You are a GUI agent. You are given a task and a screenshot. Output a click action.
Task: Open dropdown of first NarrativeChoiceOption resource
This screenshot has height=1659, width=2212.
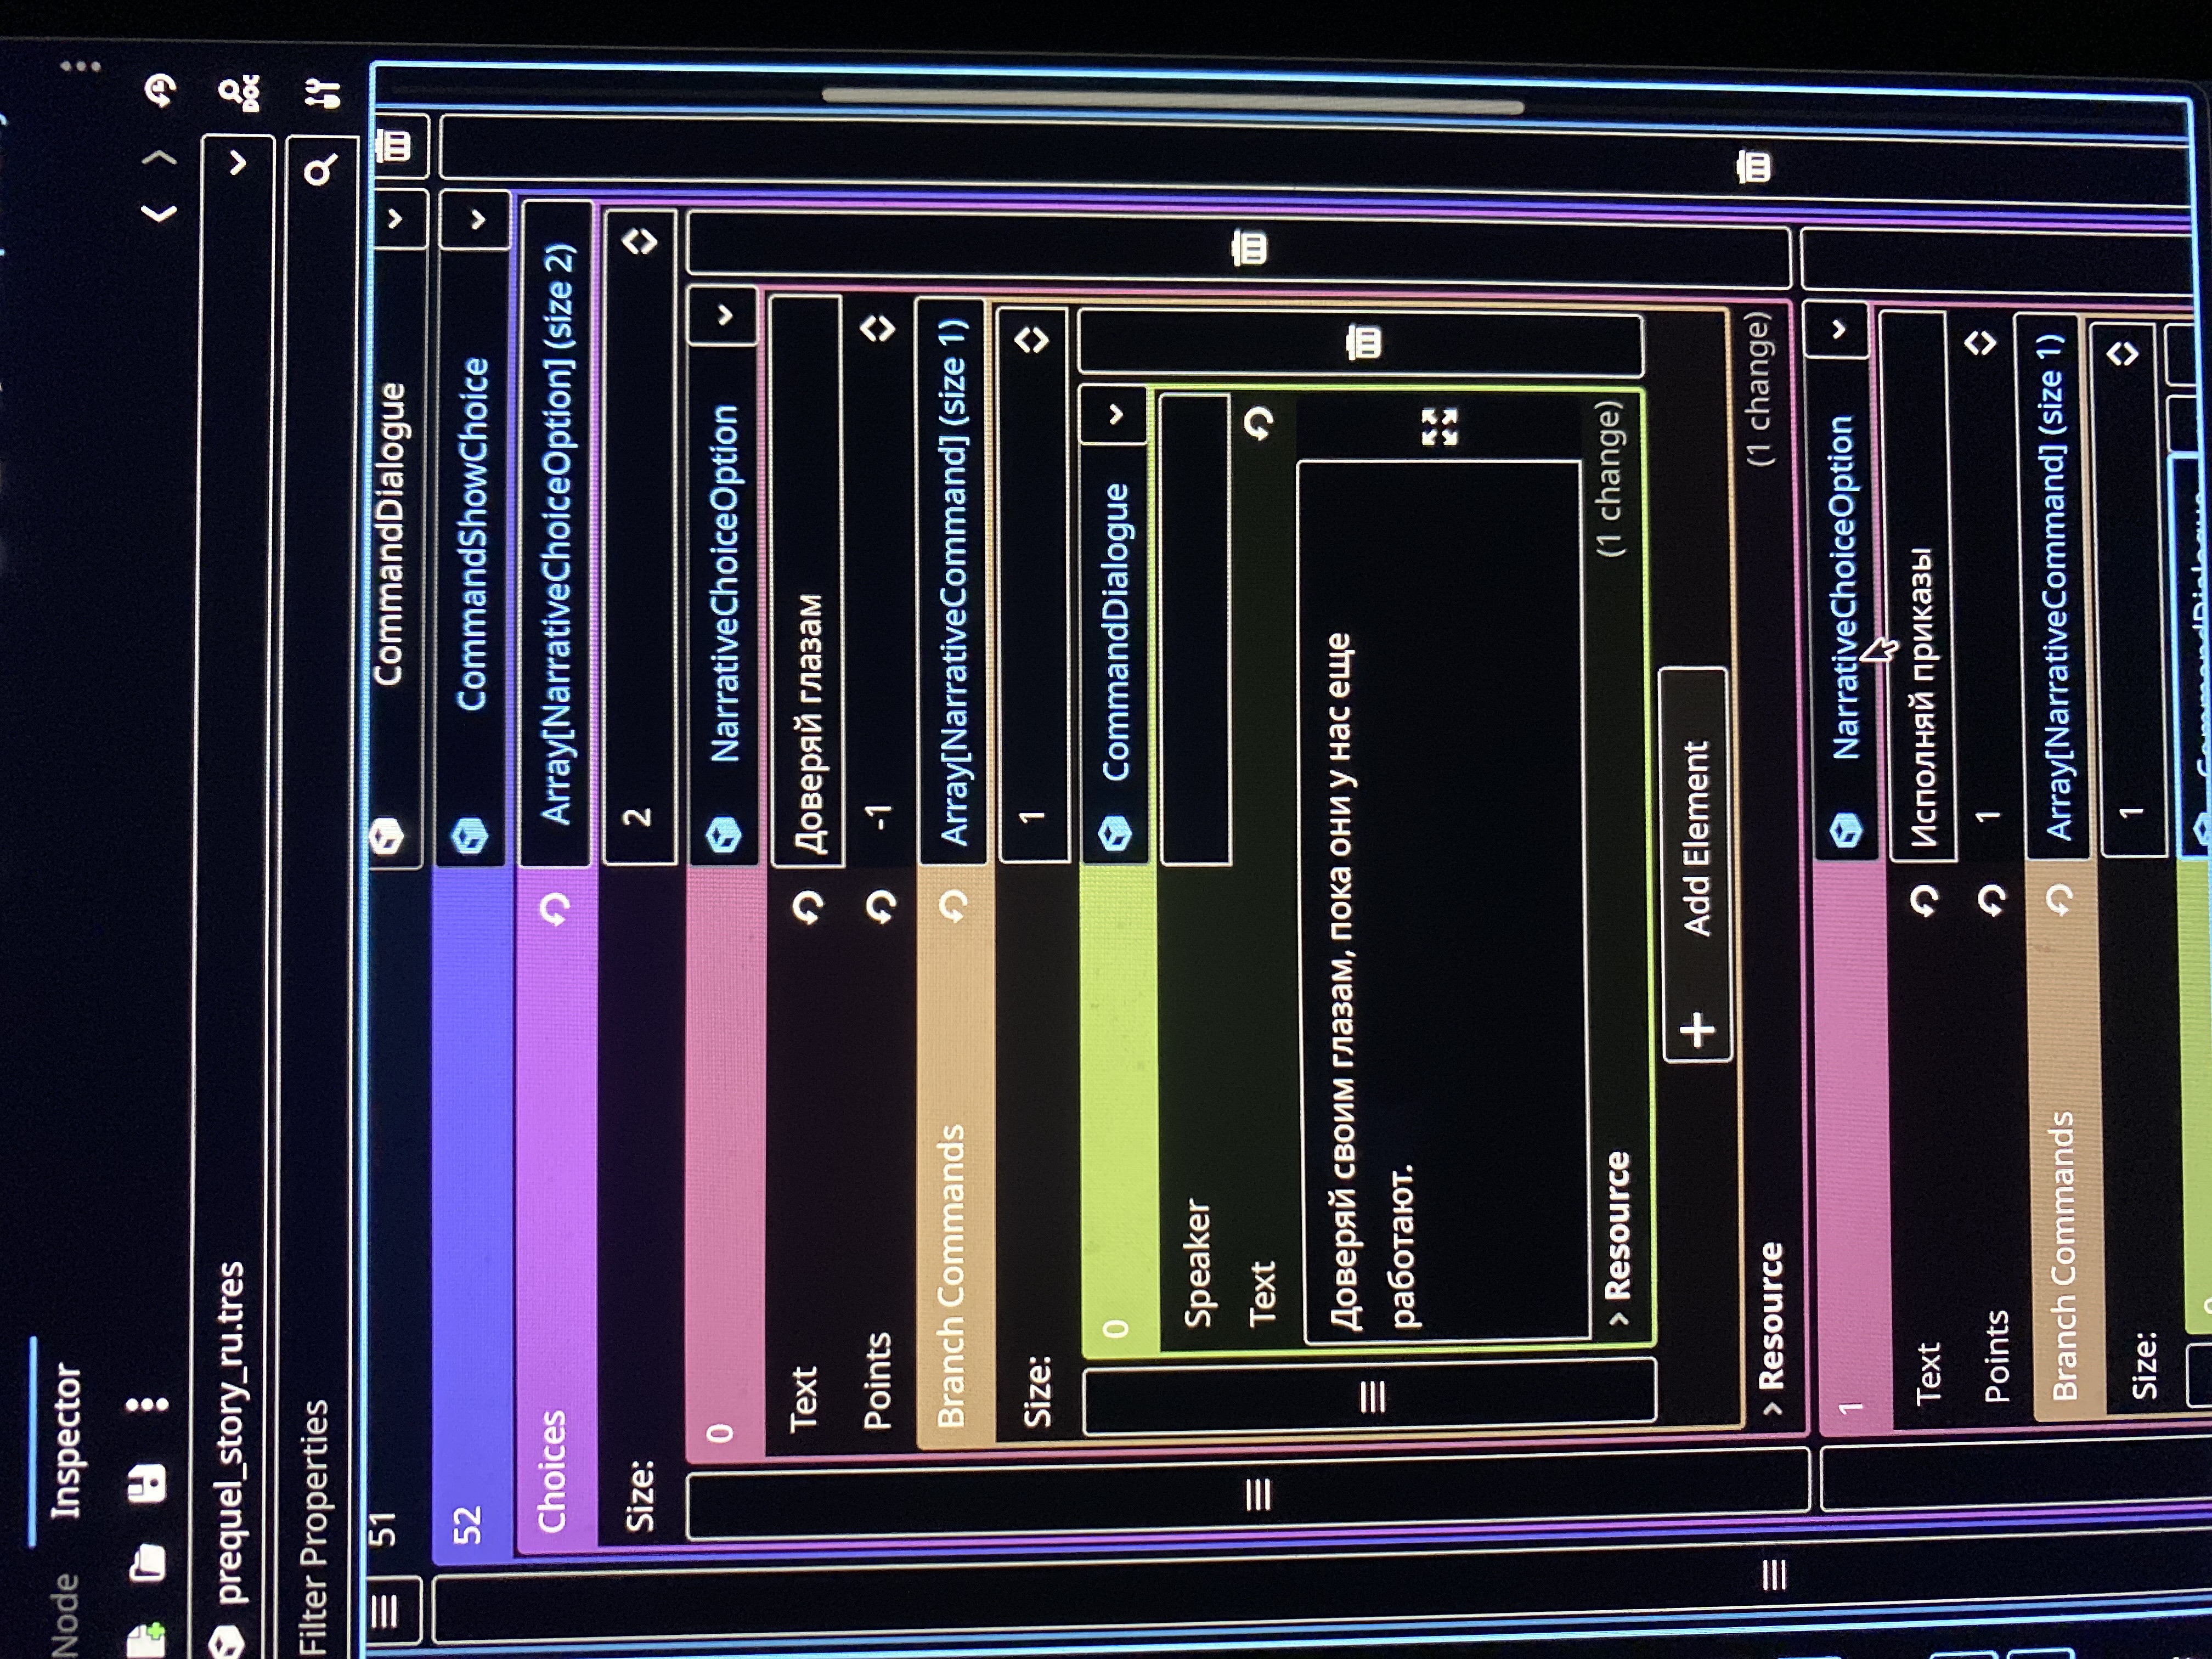point(724,316)
